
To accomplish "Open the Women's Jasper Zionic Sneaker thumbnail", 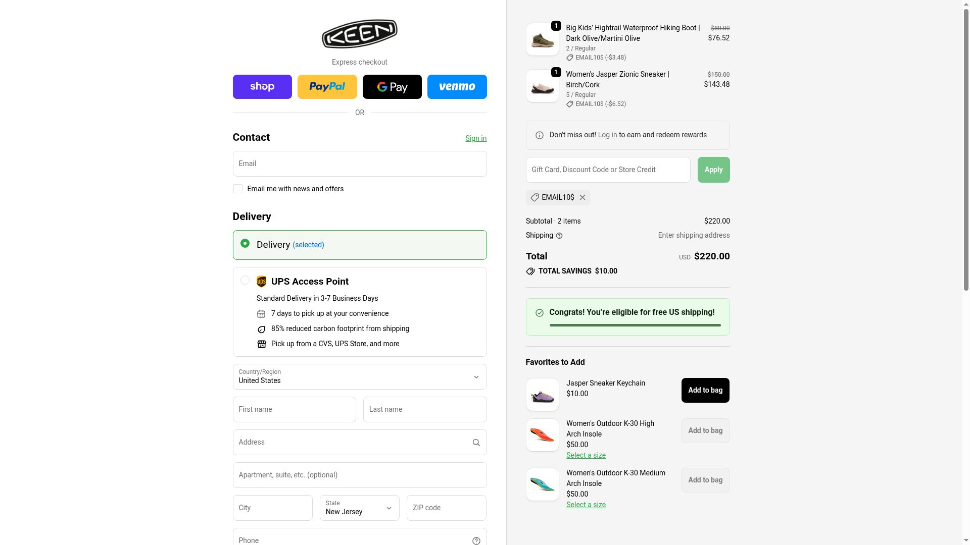I will [542, 86].
